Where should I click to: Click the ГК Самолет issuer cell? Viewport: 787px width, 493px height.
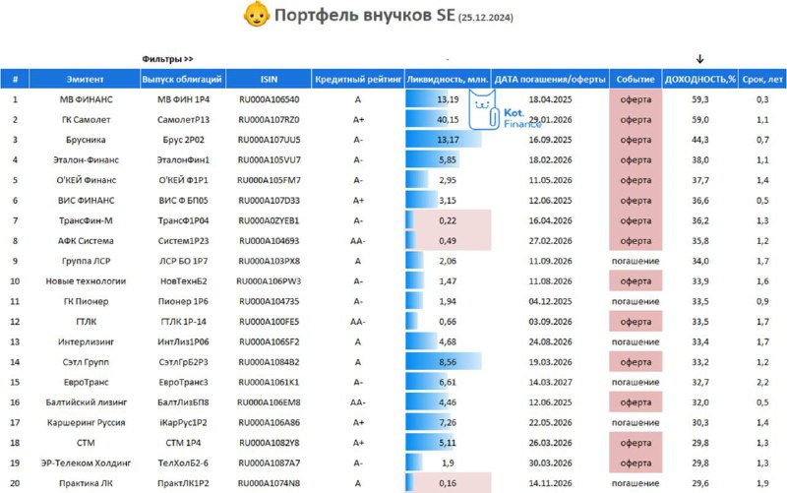pos(86,119)
